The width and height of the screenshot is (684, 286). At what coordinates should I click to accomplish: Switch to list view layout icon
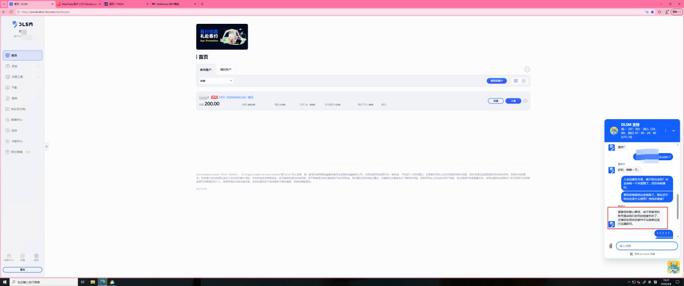tap(516, 81)
